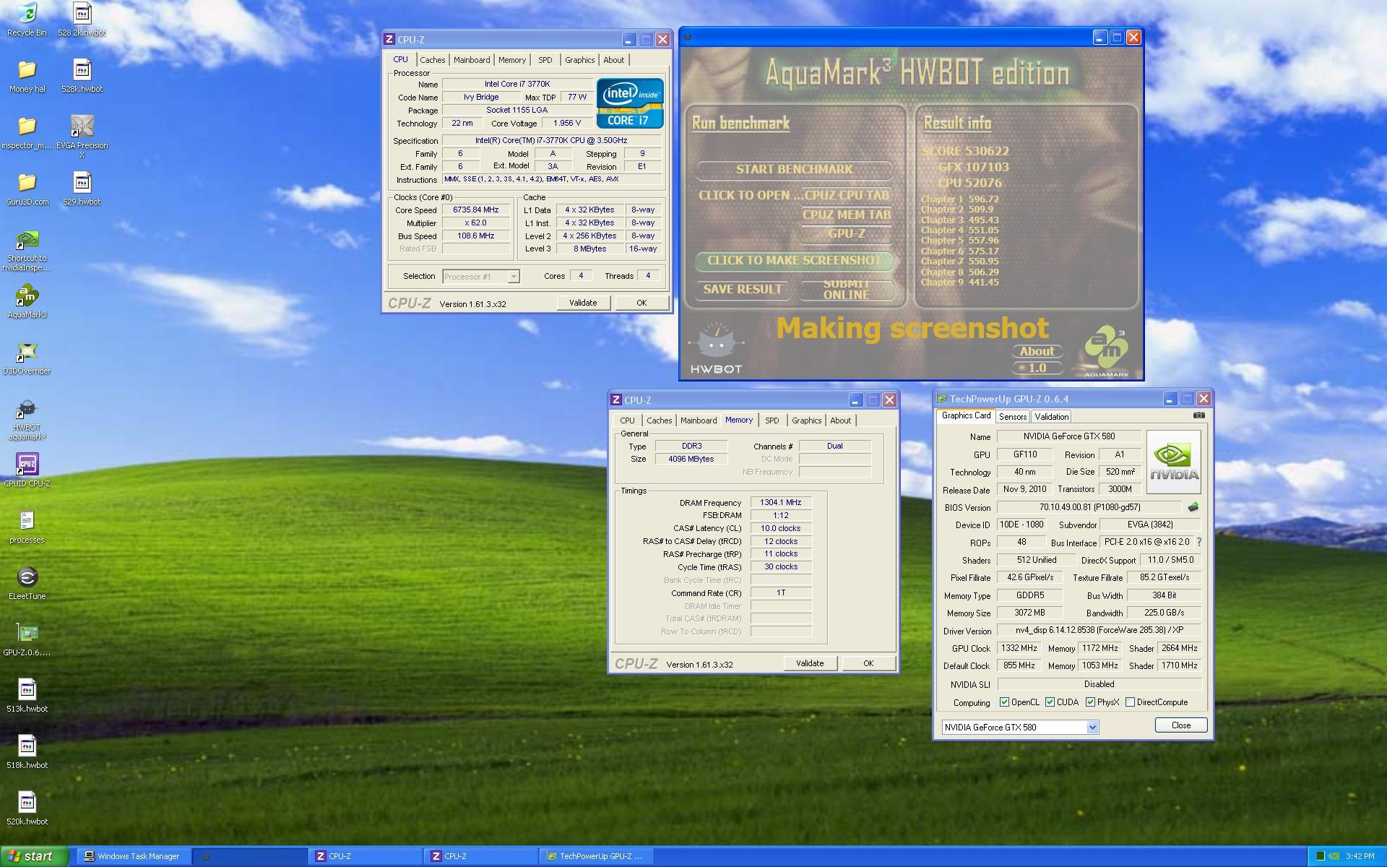Click the GPU Name field NVIDIA GeForce GTX 580

[1069, 436]
